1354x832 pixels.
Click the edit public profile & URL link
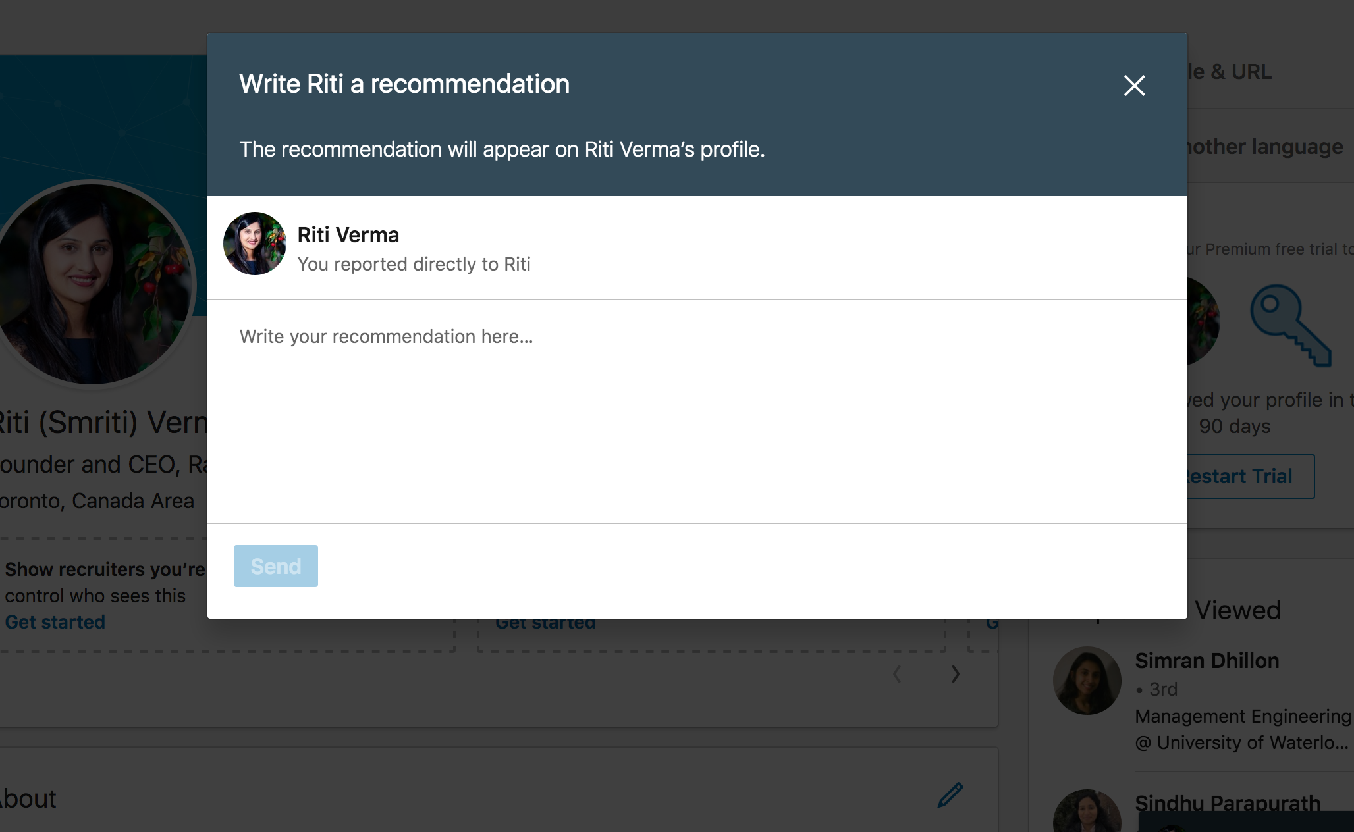click(x=1230, y=71)
